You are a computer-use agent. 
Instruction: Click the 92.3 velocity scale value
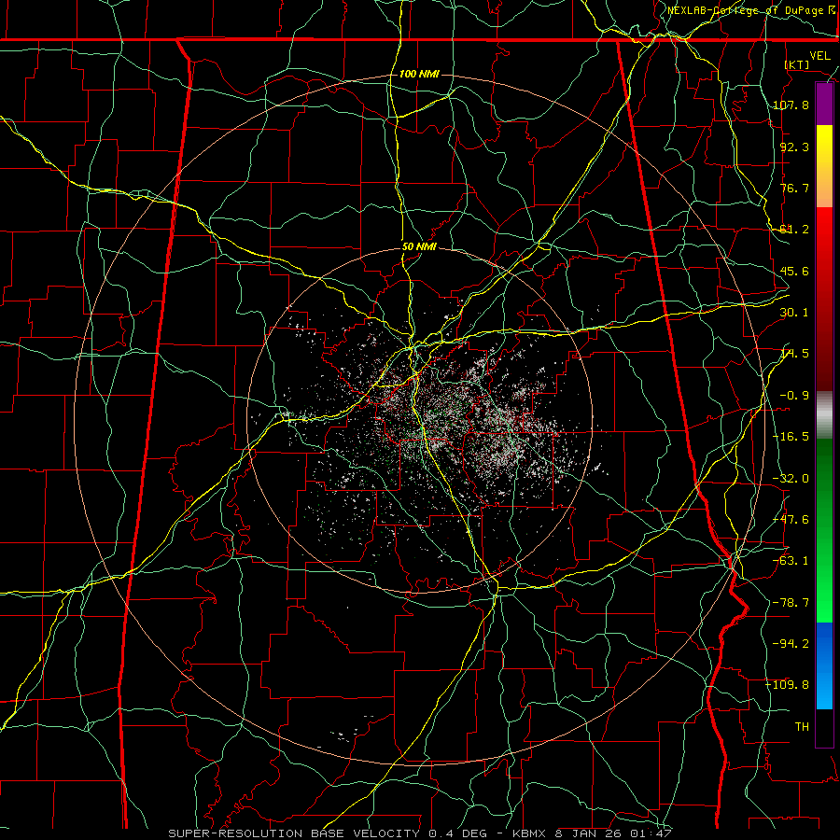794,147
